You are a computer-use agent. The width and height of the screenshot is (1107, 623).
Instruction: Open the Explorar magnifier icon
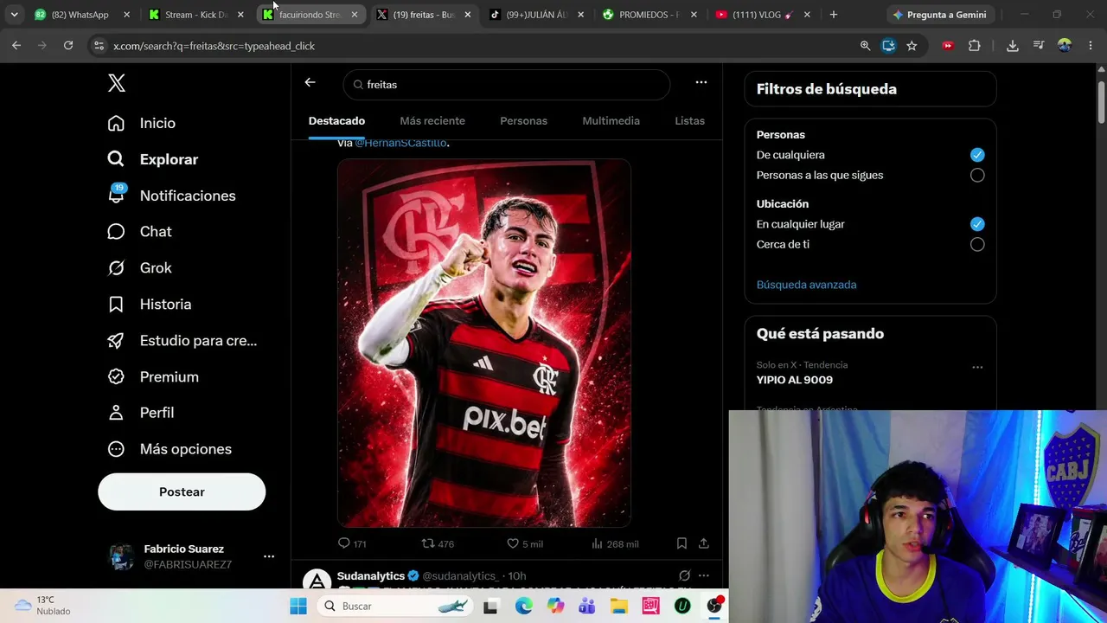pyautogui.click(x=116, y=159)
